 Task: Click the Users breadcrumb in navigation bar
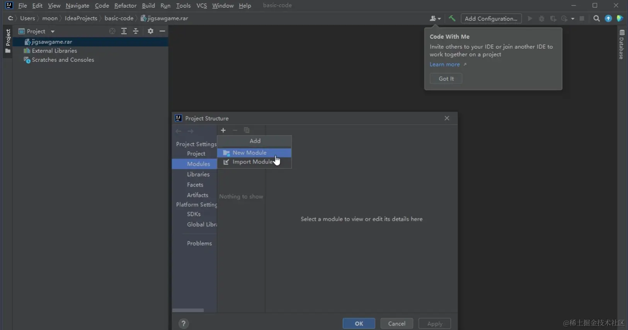tap(27, 18)
